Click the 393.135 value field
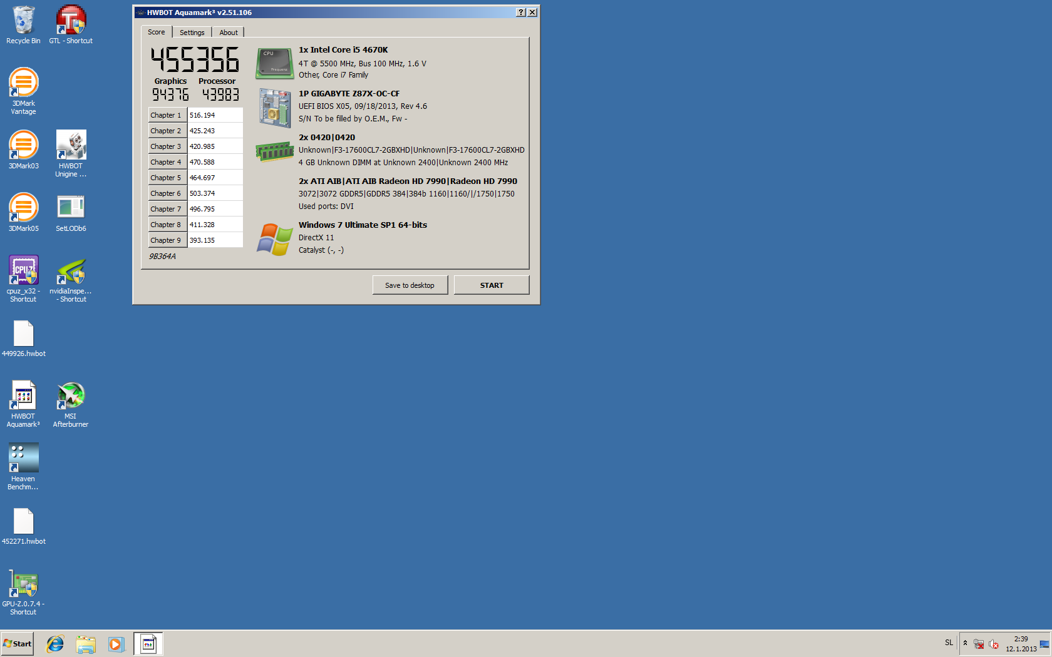This screenshot has height=657, width=1052. (215, 240)
